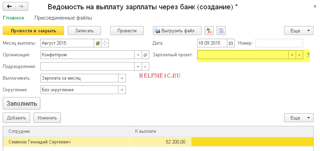Expand the Подразделение dropdown arrow
Screen dimensions: 320x151
138,67
